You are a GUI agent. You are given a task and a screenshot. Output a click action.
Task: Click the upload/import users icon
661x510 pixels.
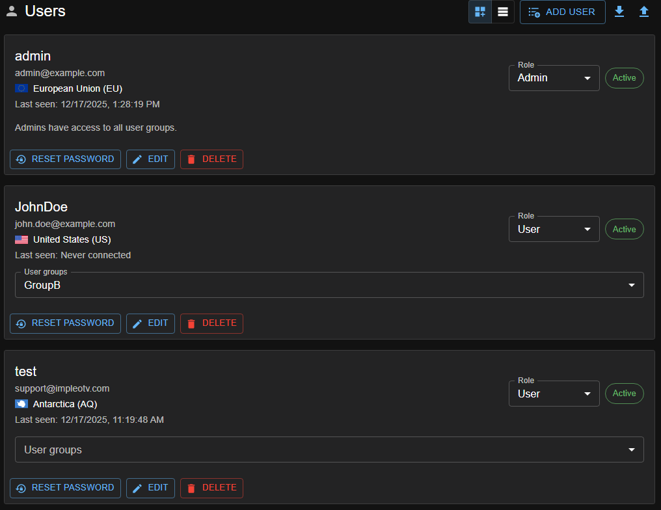point(644,11)
